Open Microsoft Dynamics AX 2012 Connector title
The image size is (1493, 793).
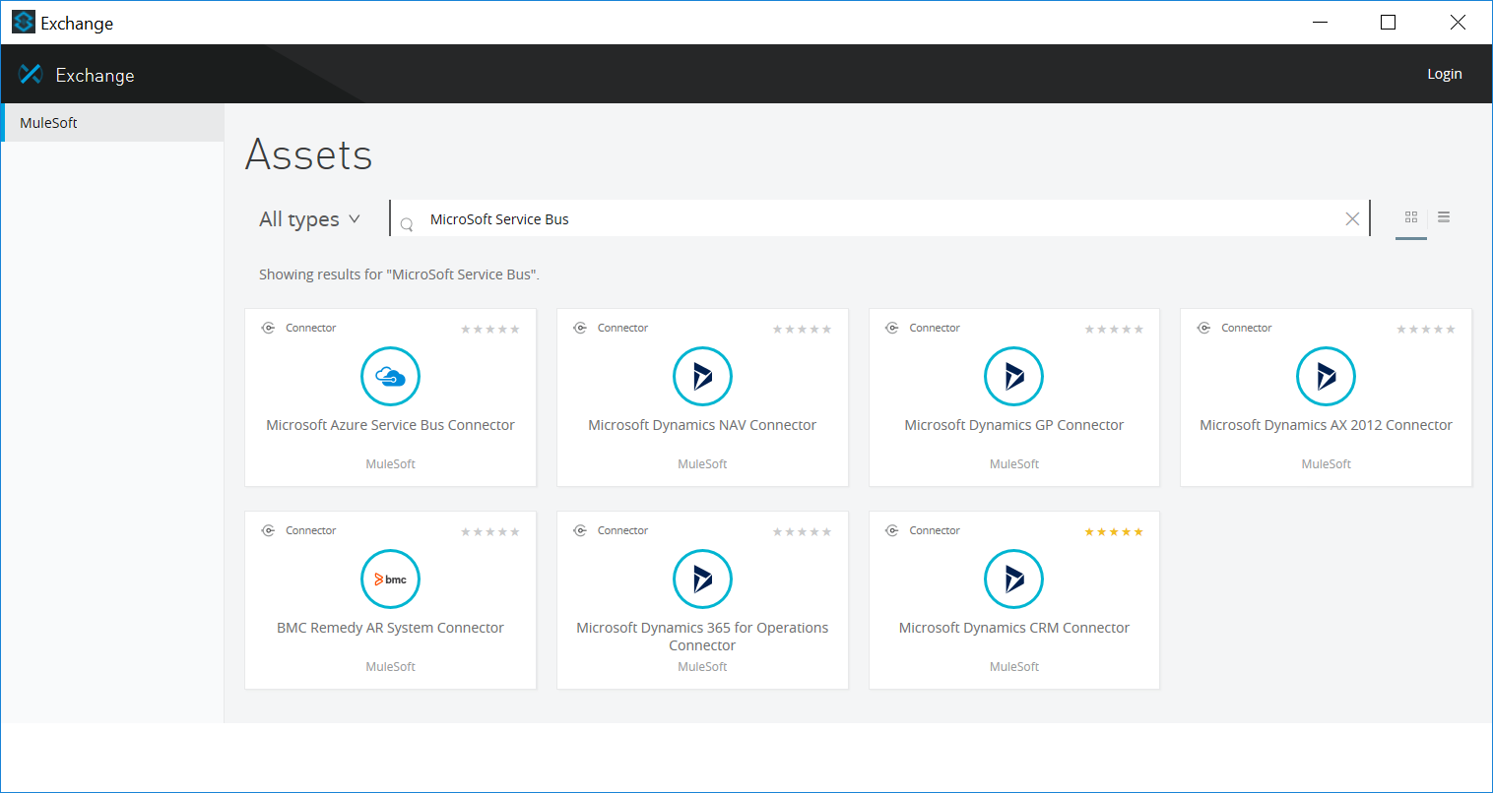[x=1327, y=425]
